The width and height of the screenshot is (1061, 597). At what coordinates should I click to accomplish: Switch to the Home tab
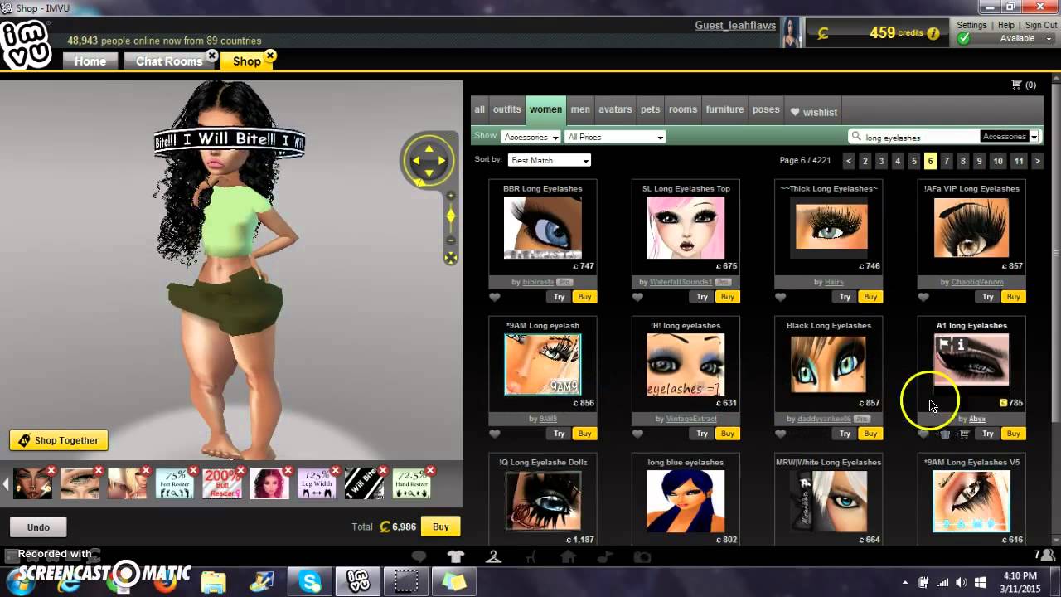[90, 61]
